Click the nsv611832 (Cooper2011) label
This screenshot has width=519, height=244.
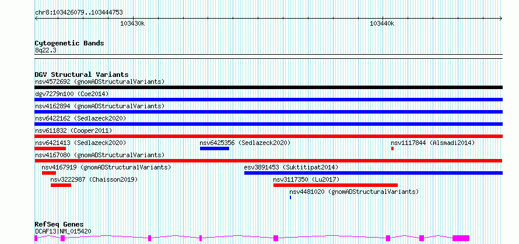pos(73,130)
